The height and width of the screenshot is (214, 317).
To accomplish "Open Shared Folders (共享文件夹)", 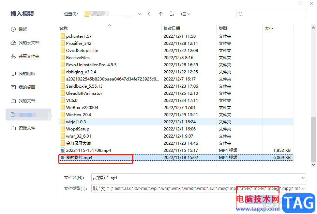I will tap(29, 56).
